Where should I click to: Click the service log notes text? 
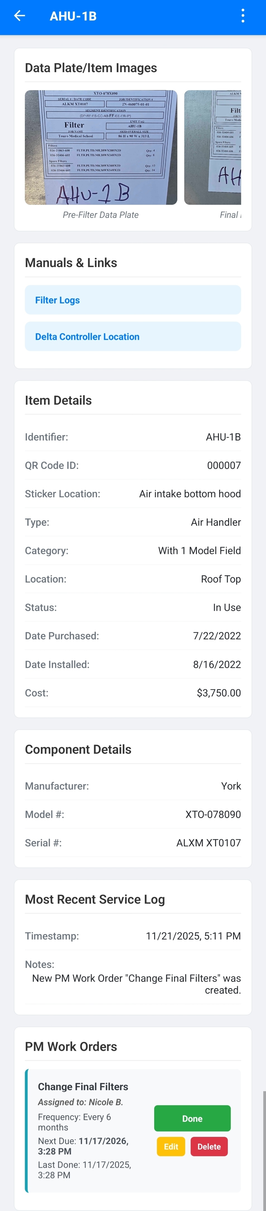pyautogui.click(x=136, y=984)
